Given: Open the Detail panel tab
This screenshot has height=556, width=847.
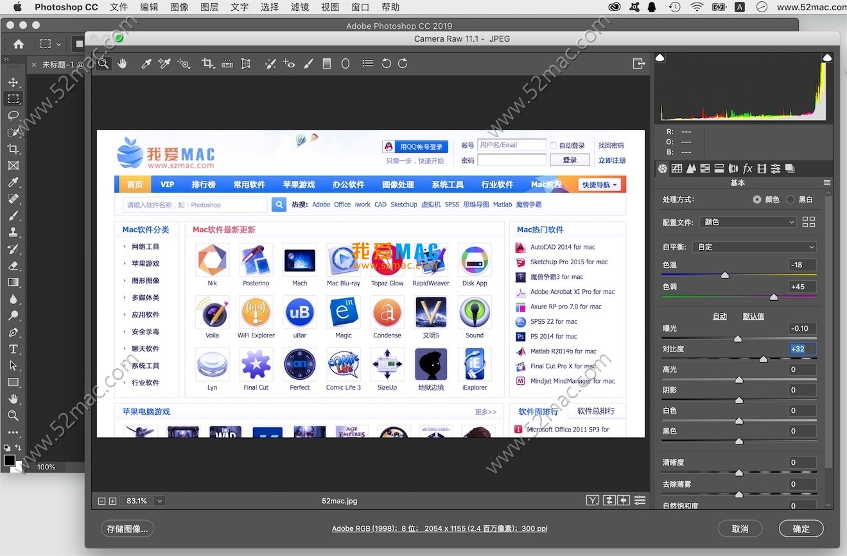Looking at the screenshot, I should tap(691, 169).
